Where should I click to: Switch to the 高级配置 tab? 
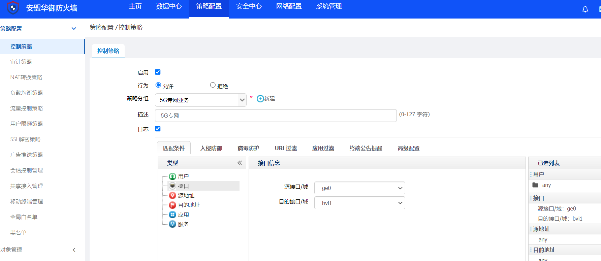pos(409,148)
